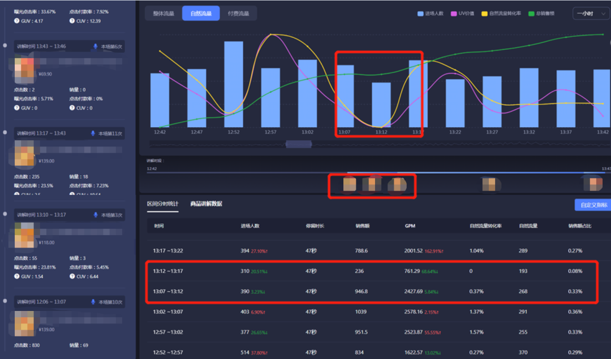Click GUV help icon showing 4.17
Screen dimensions: 611x359
click(x=16, y=21)
